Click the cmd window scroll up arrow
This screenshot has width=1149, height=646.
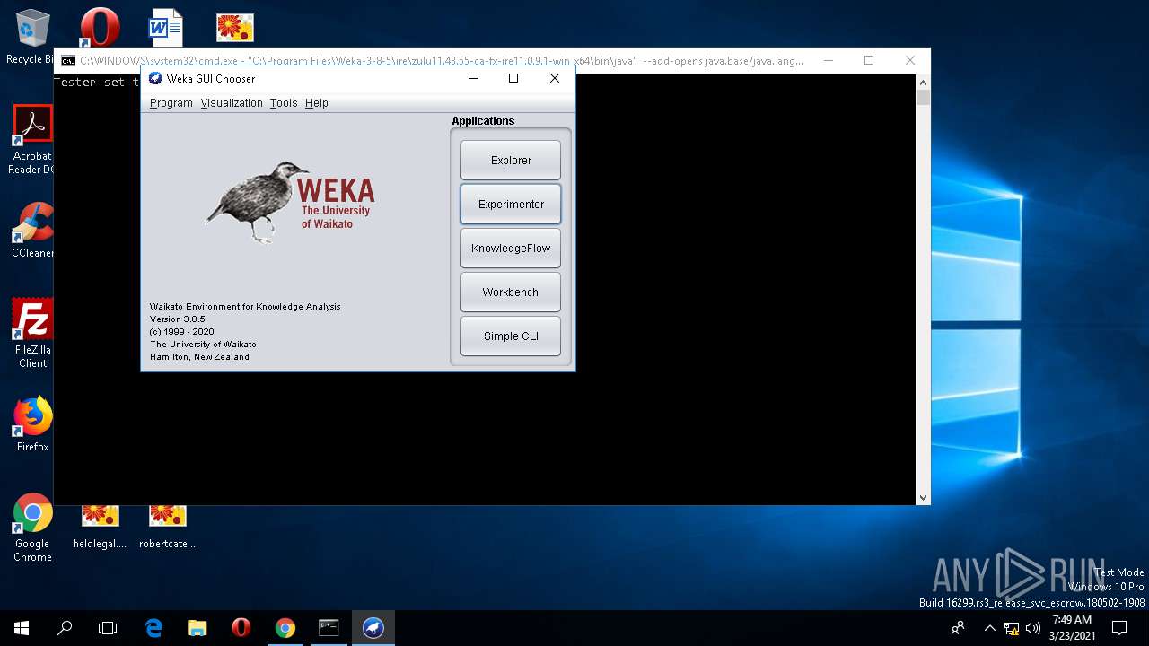923,82
